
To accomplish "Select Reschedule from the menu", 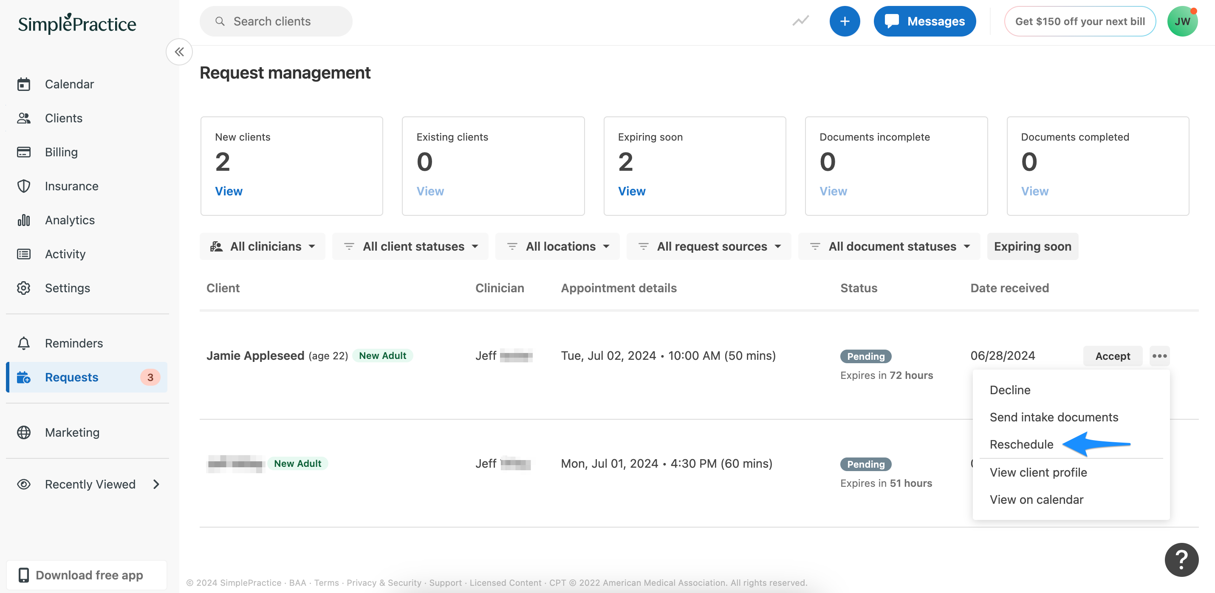I will tap(1021, 445).
